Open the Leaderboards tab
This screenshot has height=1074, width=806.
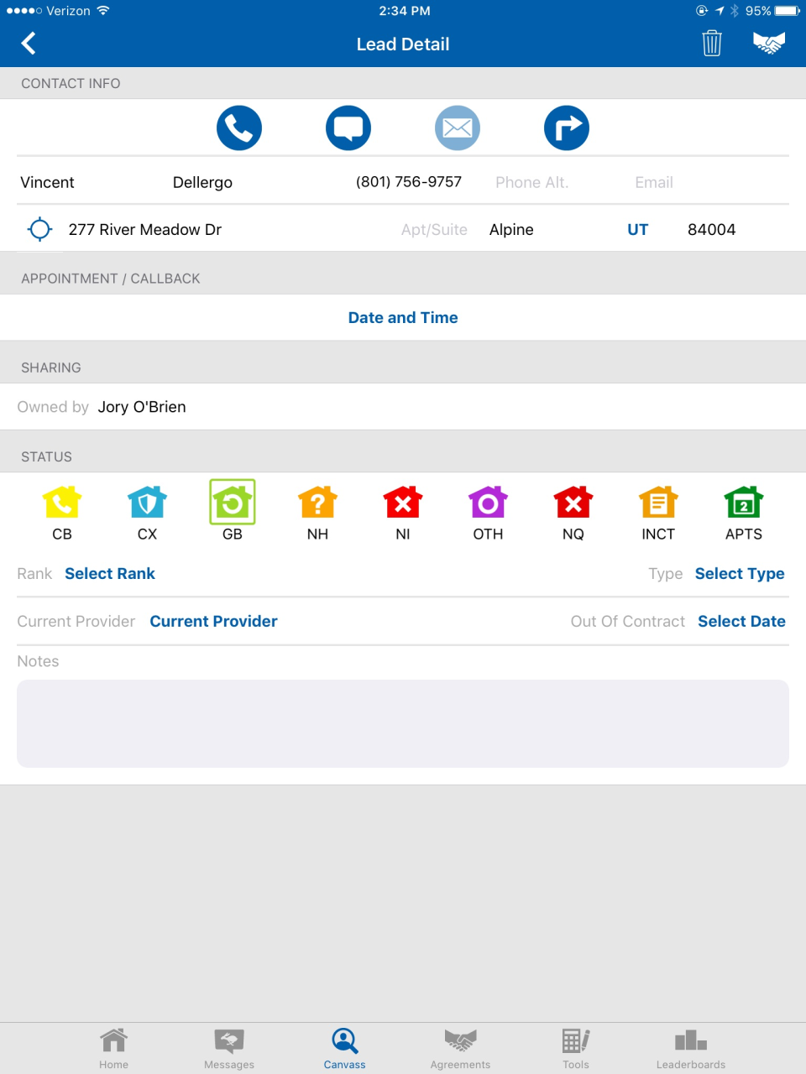point(690,1046)
